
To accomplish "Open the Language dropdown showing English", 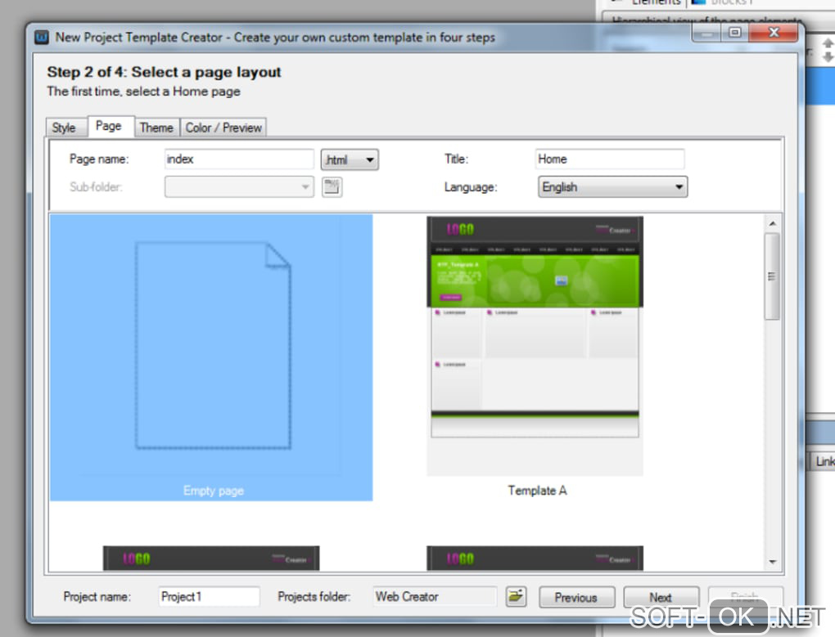I will click(x=612, y=187).
